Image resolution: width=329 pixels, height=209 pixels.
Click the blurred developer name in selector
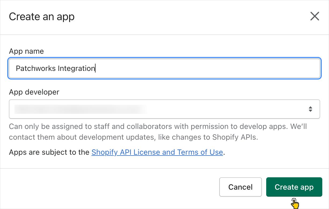pos(81,109)
